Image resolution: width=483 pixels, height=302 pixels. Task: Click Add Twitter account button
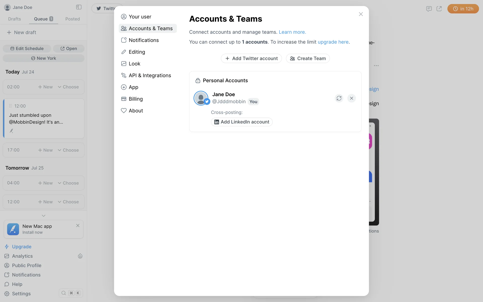coord(251,58)
